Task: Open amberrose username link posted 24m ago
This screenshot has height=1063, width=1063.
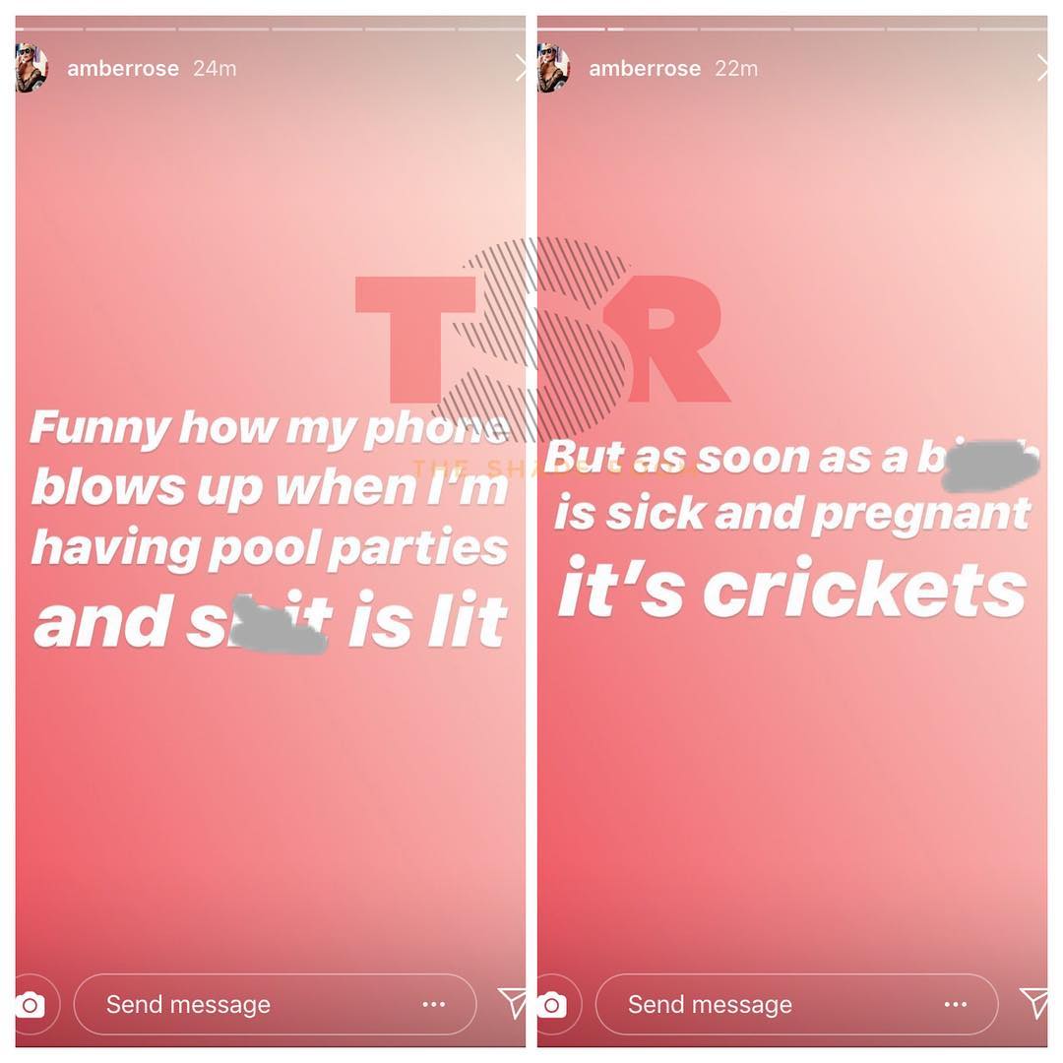Action: [x=123, y=69]
